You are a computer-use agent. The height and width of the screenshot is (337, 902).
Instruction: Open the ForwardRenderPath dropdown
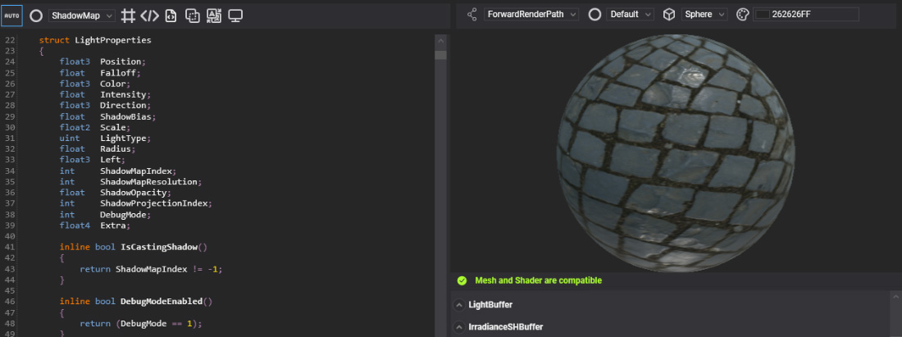[x=531, y=15]
